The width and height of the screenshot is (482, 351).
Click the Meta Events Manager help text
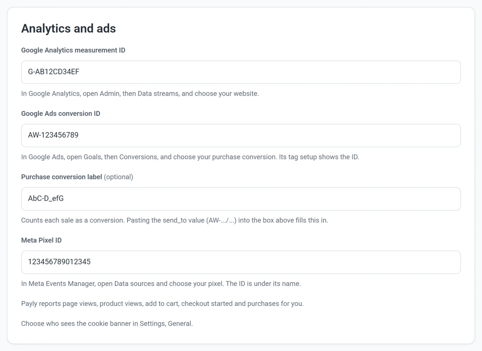click(x=161, y=284)
